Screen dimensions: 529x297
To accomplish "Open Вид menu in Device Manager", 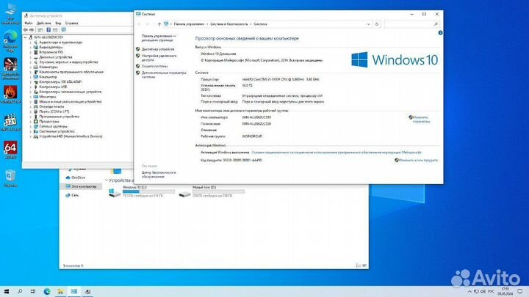I will [58, 23].
